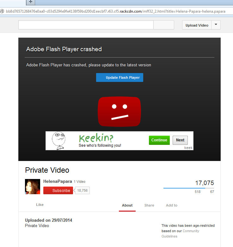Click the like/dislike ratio bar
Screen dimensions: 233x247
[188, 188]
